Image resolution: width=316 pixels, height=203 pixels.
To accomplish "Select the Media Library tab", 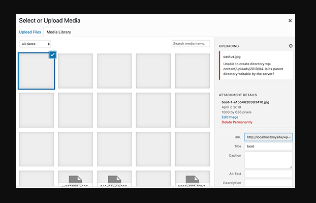I will pos(59,32).
